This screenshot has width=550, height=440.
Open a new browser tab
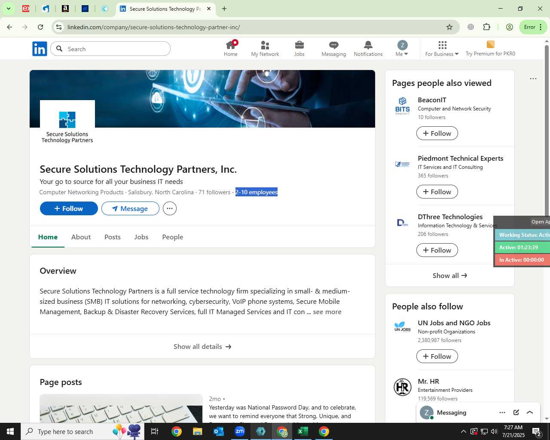224,9
